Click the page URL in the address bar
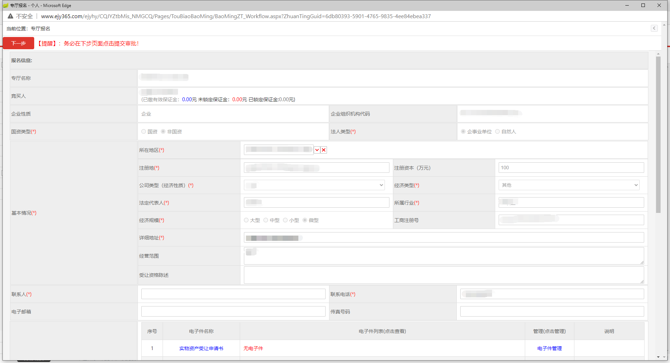 point(236,16)
